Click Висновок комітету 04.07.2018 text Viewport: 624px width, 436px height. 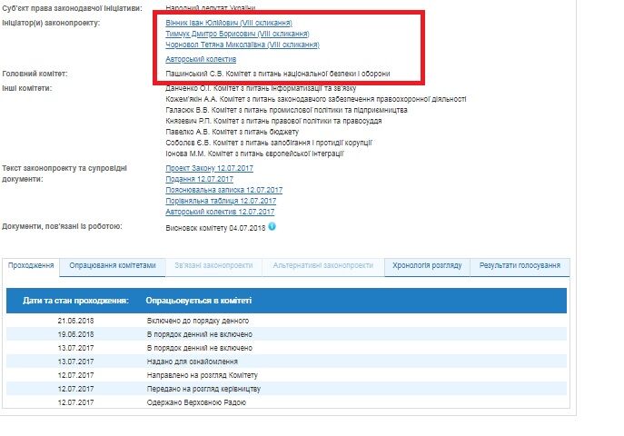214,227
